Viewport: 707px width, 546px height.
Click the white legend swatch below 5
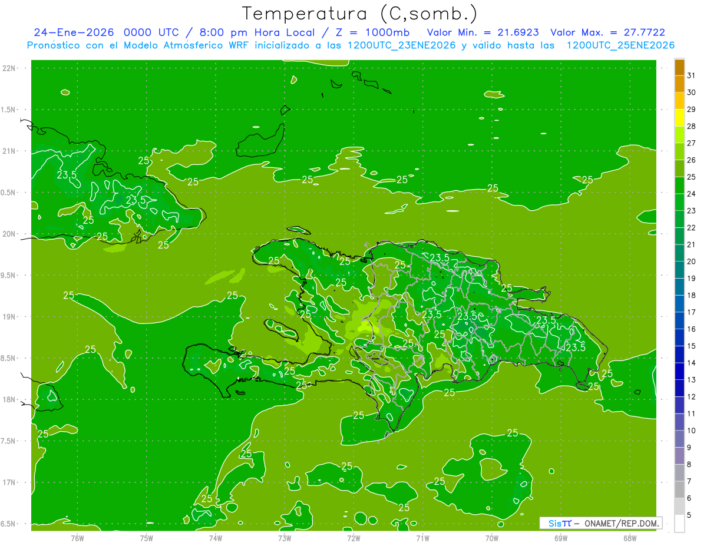(x=679, y=524)
